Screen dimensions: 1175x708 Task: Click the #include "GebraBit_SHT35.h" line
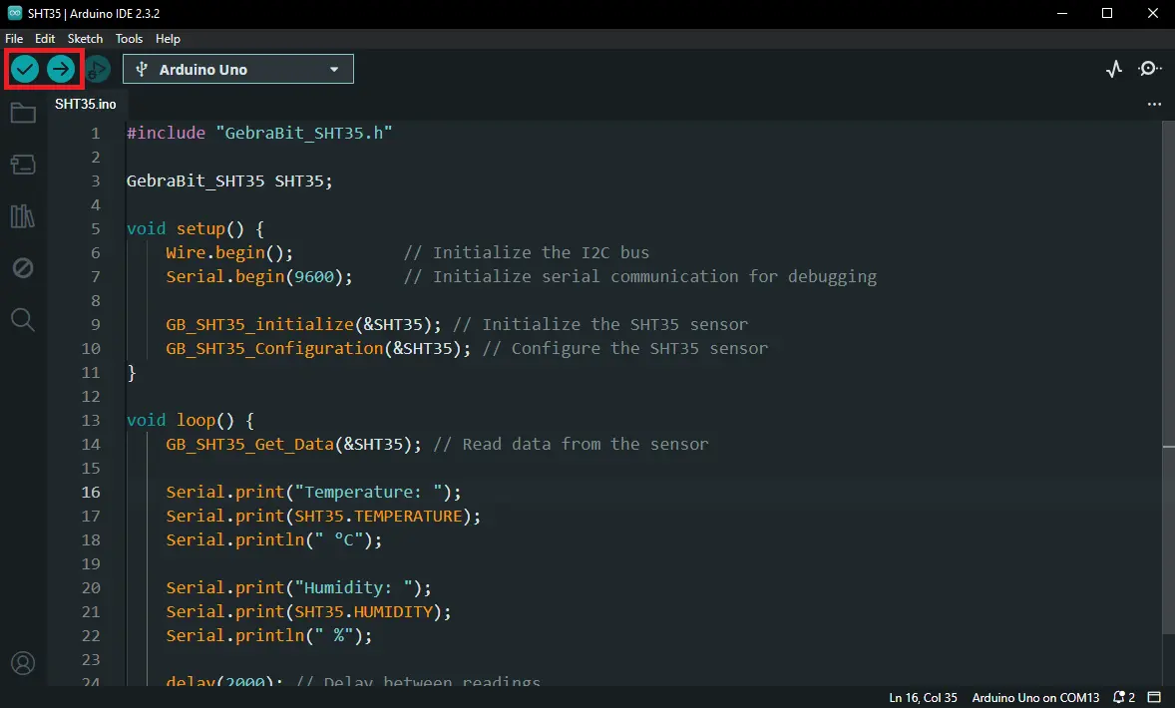[259, 133]
